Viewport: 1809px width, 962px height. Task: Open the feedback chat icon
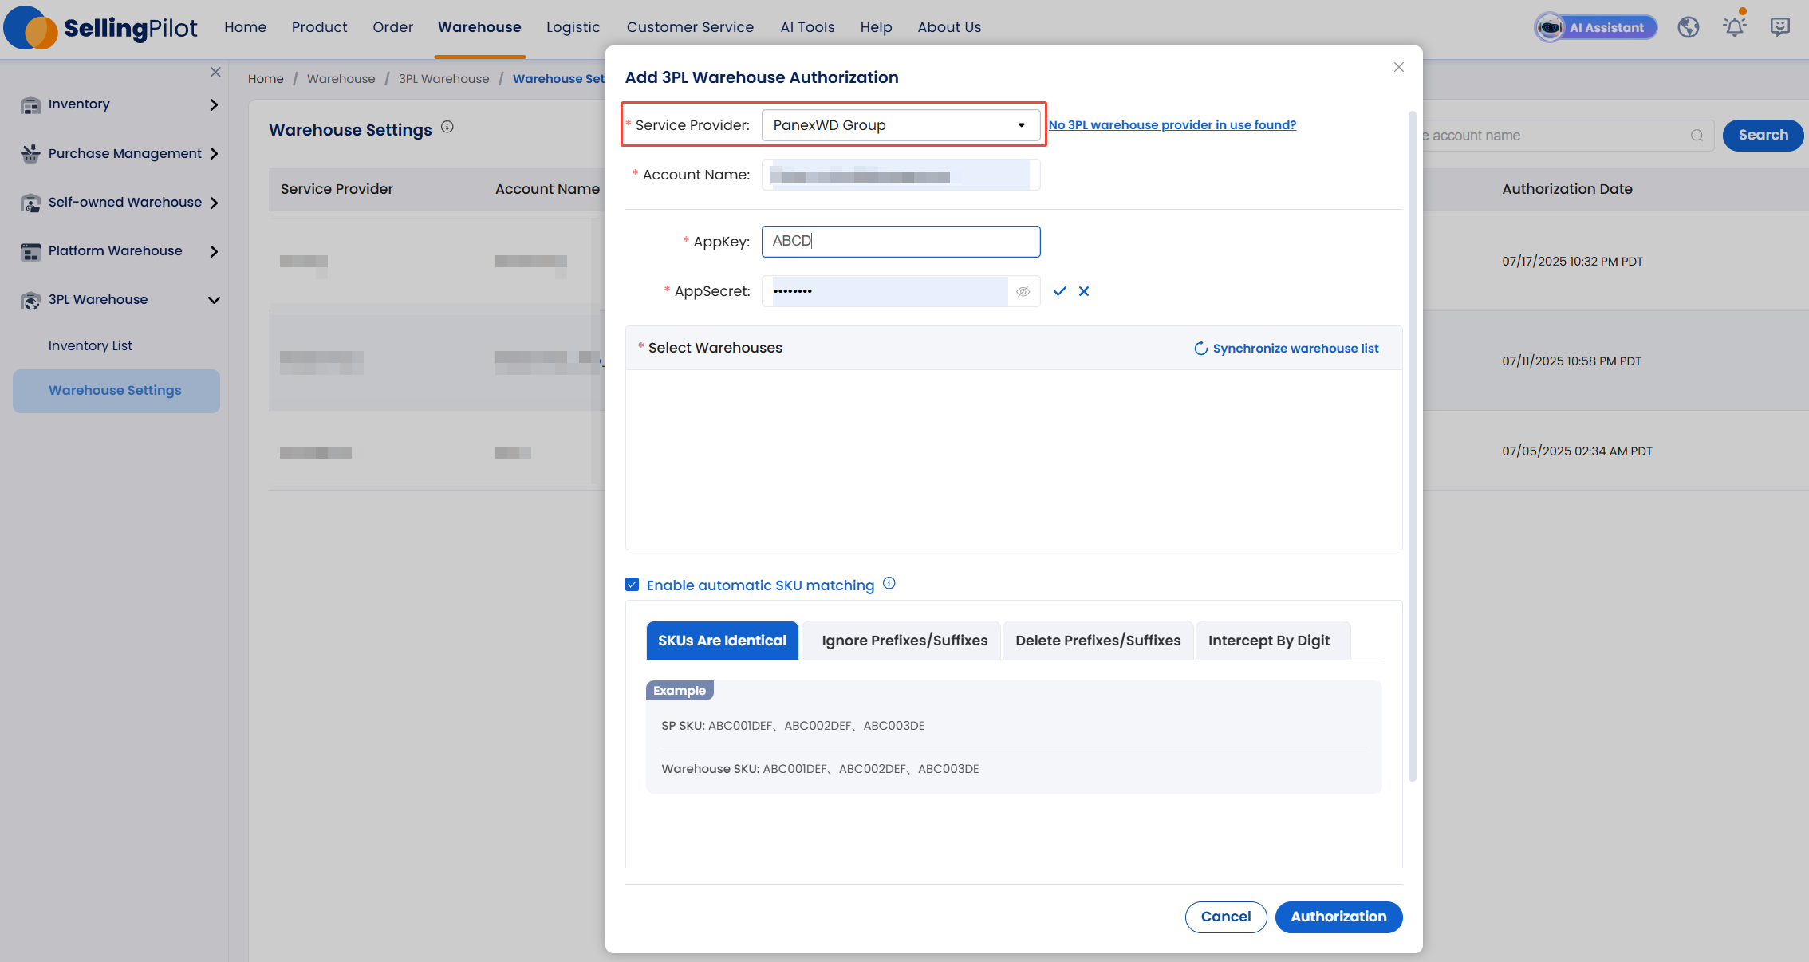point(1779,27)
